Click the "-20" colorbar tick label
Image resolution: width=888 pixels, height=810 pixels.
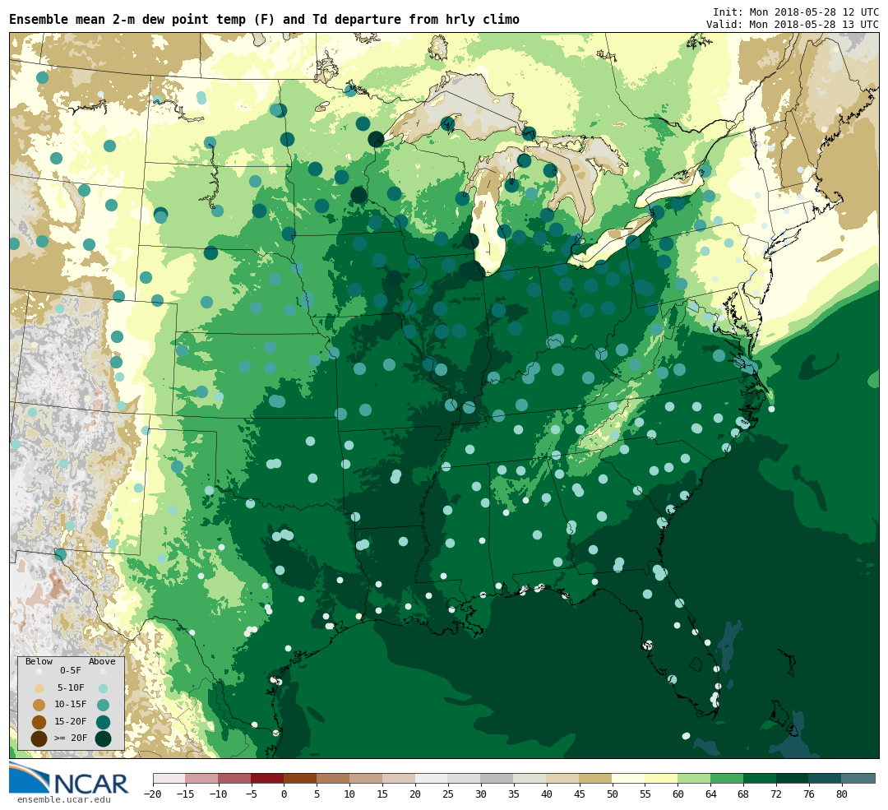153,794
